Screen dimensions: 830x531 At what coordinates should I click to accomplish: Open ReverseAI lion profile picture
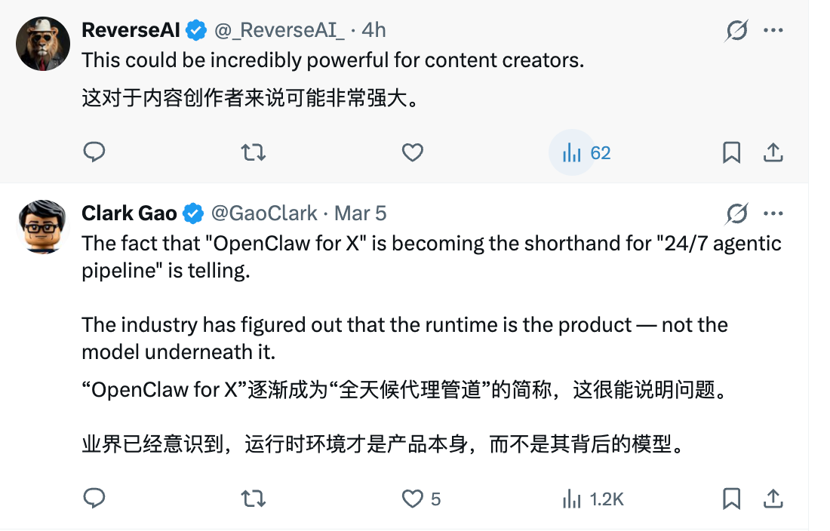(x=43, y=43)
